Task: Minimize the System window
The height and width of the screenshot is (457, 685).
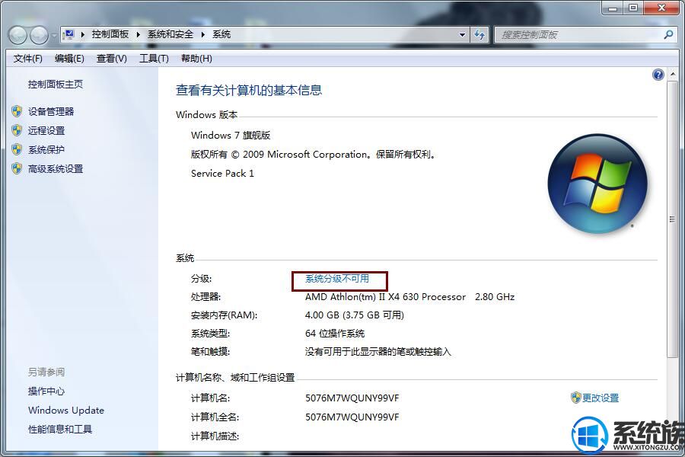Action: pyautogui.click(x=613, y=8)
